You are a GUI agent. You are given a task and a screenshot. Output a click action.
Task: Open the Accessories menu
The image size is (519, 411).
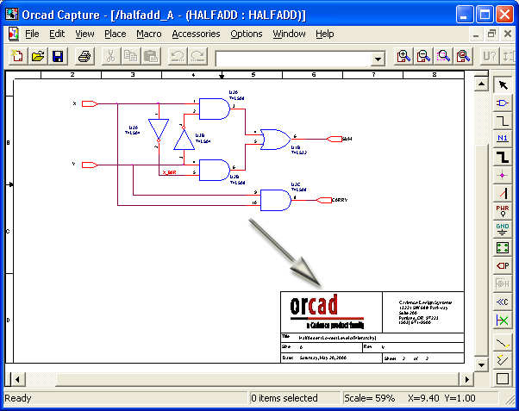(x=196, y=34)
